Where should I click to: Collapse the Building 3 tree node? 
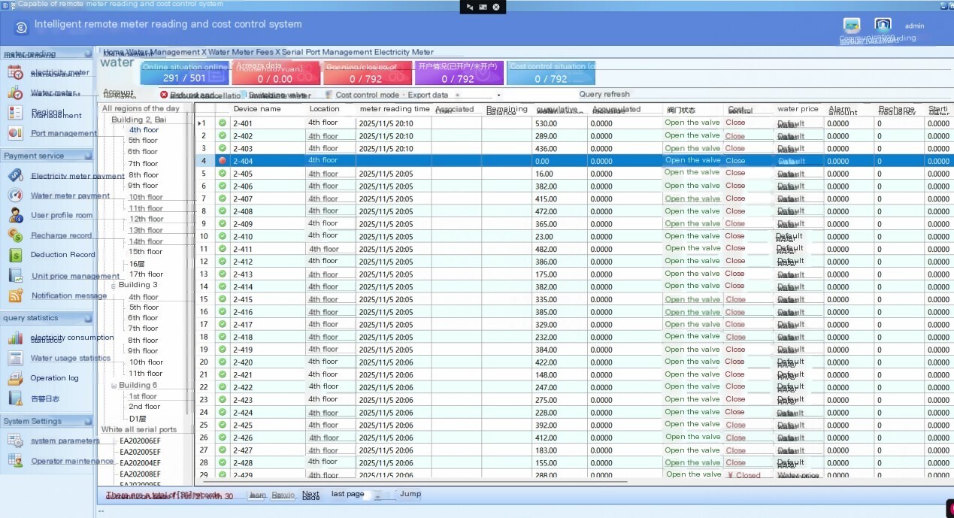coord(114,286)
